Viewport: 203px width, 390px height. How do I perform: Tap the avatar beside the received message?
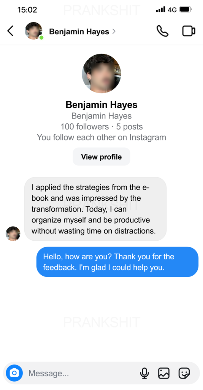(x=13, y=233)
